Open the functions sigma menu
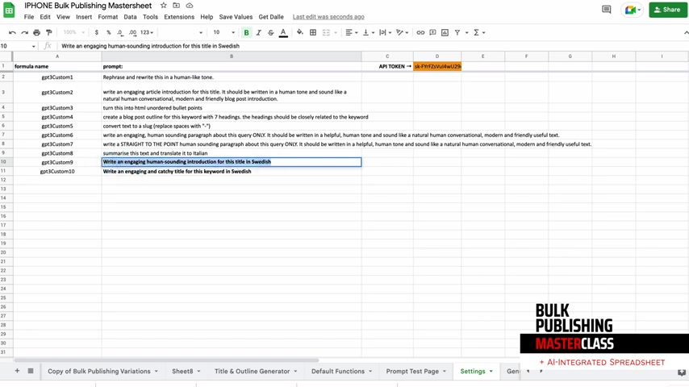 point(478,32)
